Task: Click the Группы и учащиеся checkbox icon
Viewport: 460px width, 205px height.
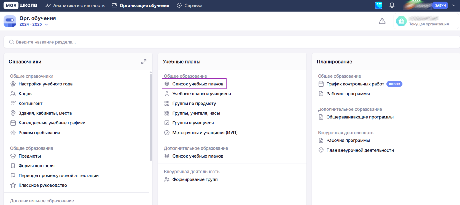Action: click(x=167, y=123)
